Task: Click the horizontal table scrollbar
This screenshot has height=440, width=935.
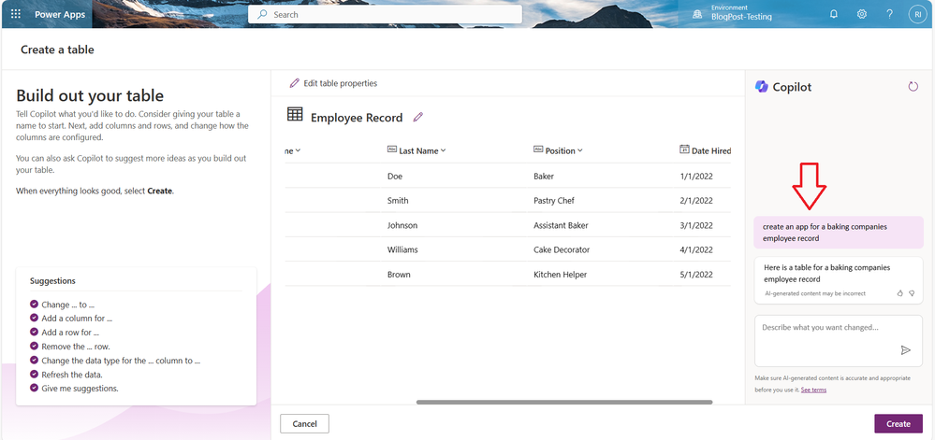Action: click(x=564, y=402)
